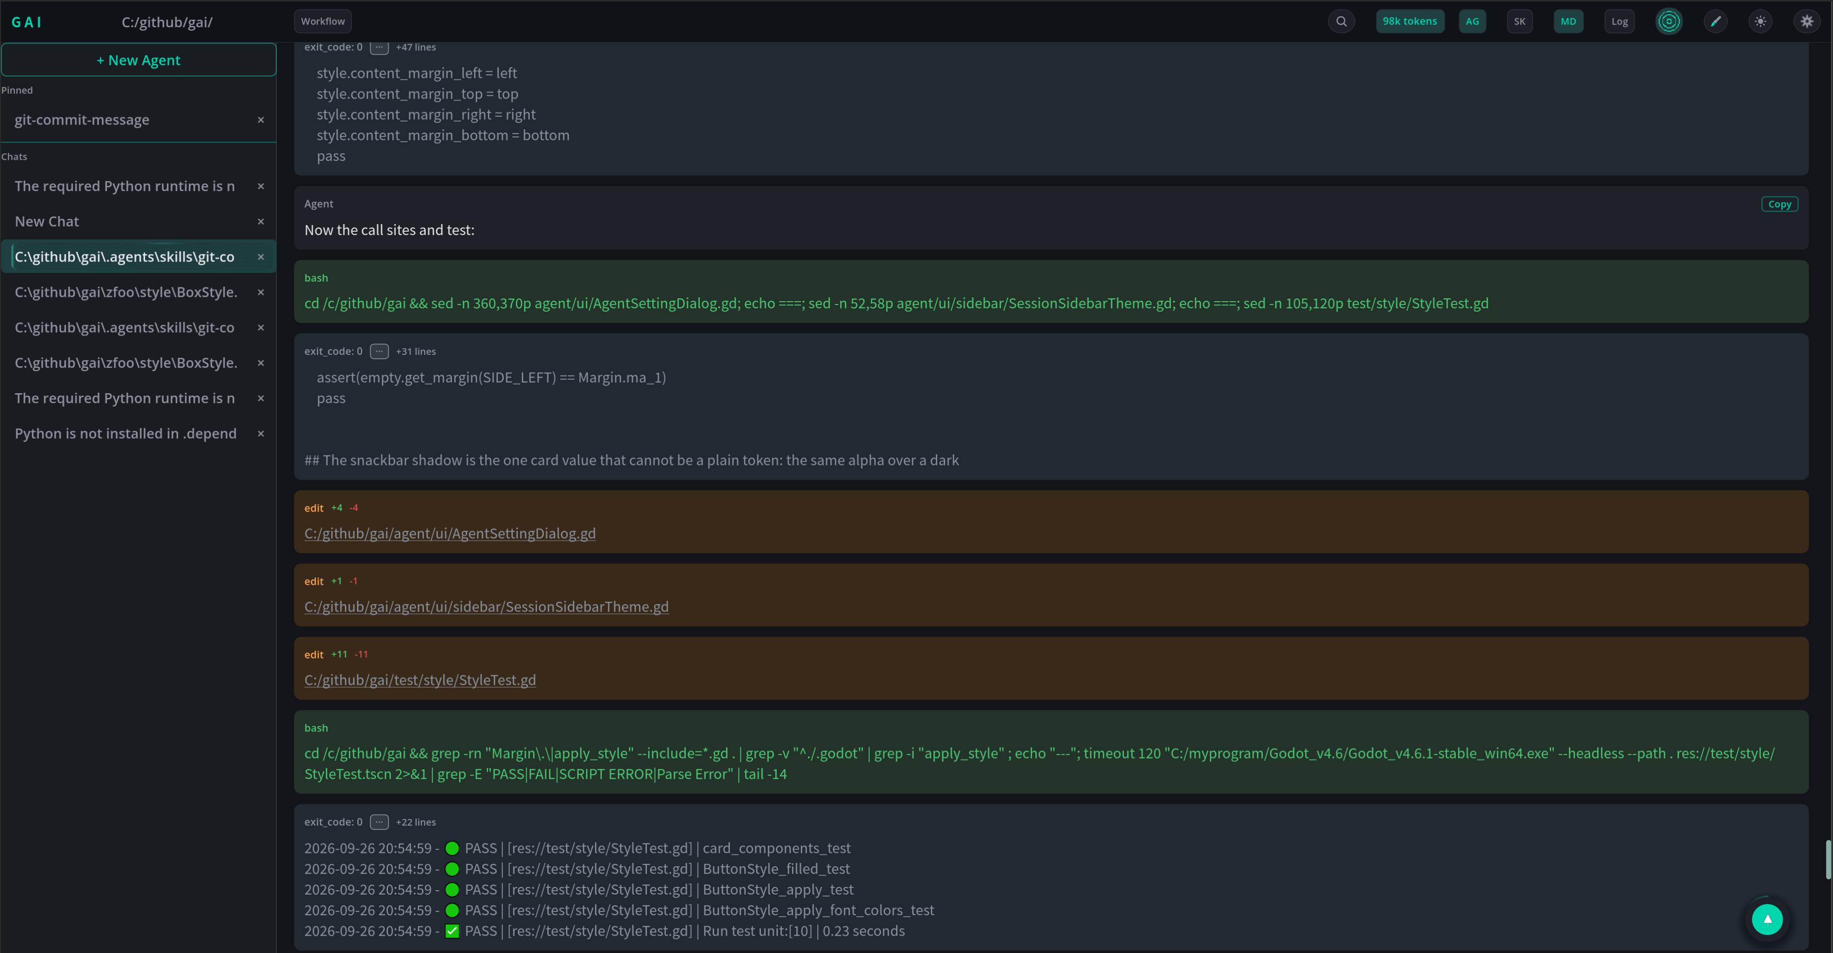Click the circular target icon in top bar

coord(1669,22)
